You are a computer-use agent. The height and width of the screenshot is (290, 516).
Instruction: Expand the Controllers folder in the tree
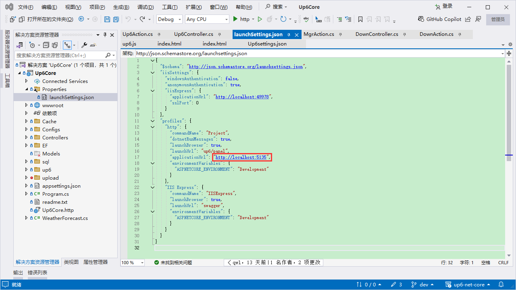(27, 137)
